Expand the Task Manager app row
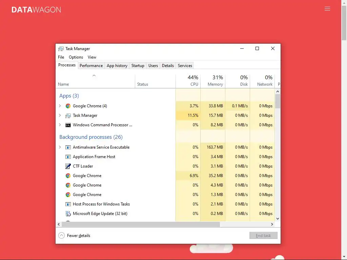Image resolution: width=347 pixels, height=260 pixels. pyautogui.click(x=60, y=115)
